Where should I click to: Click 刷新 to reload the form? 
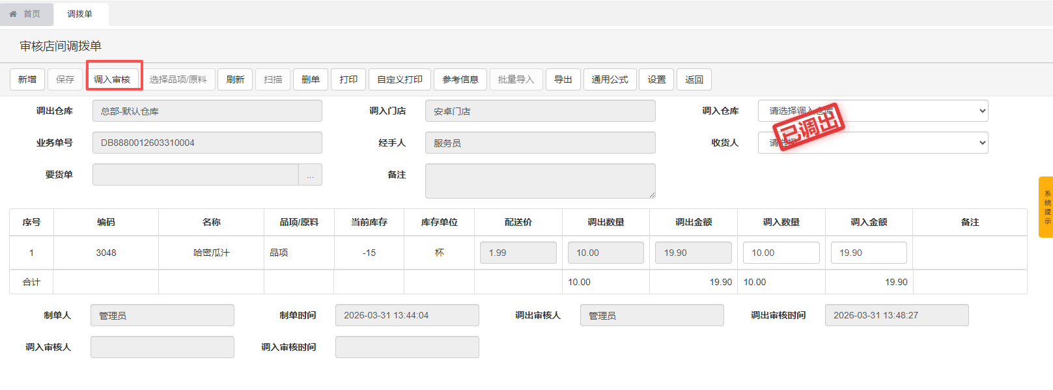point(235,79)
